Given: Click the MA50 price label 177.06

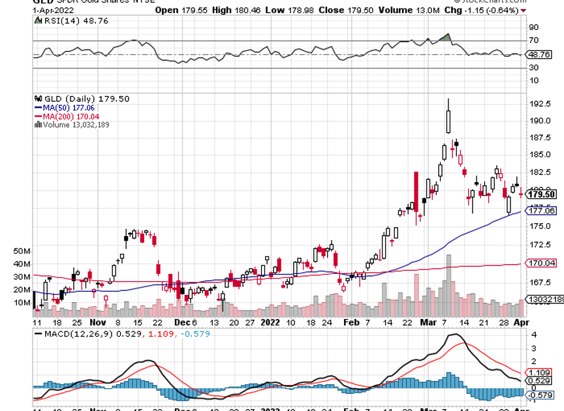Looking at the screenshot, I should click(541, 211).
